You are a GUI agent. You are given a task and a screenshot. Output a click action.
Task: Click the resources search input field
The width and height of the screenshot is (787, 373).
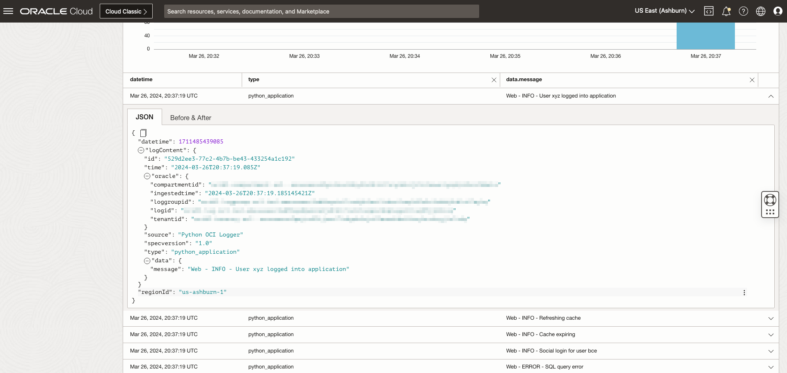(321, 11)
